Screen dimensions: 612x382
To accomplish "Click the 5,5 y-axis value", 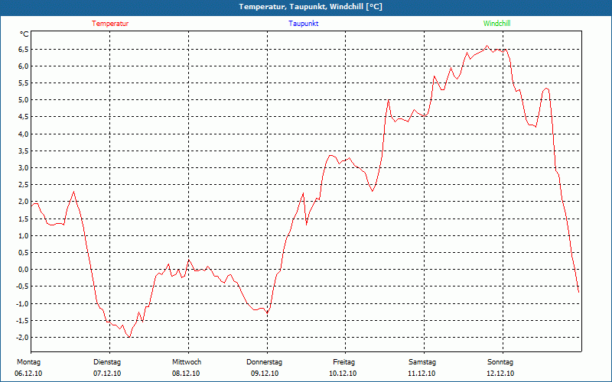I will pyautogui.click(x=23, y=83).
